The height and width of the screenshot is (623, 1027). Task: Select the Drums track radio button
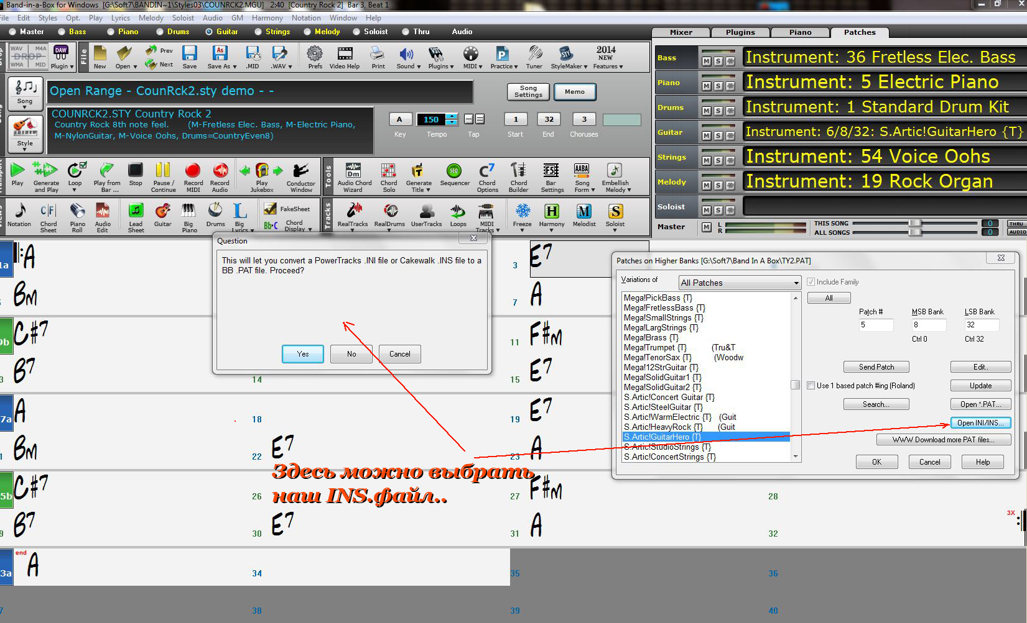click(160, 32)
